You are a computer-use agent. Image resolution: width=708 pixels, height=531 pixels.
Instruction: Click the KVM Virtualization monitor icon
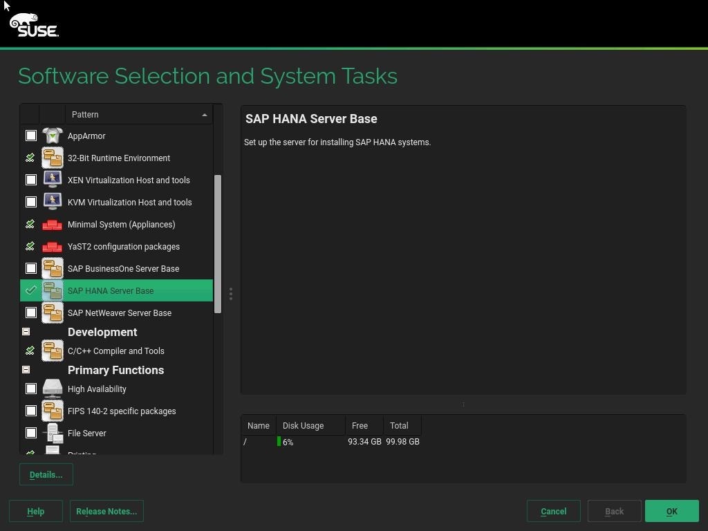pos(53,201)
